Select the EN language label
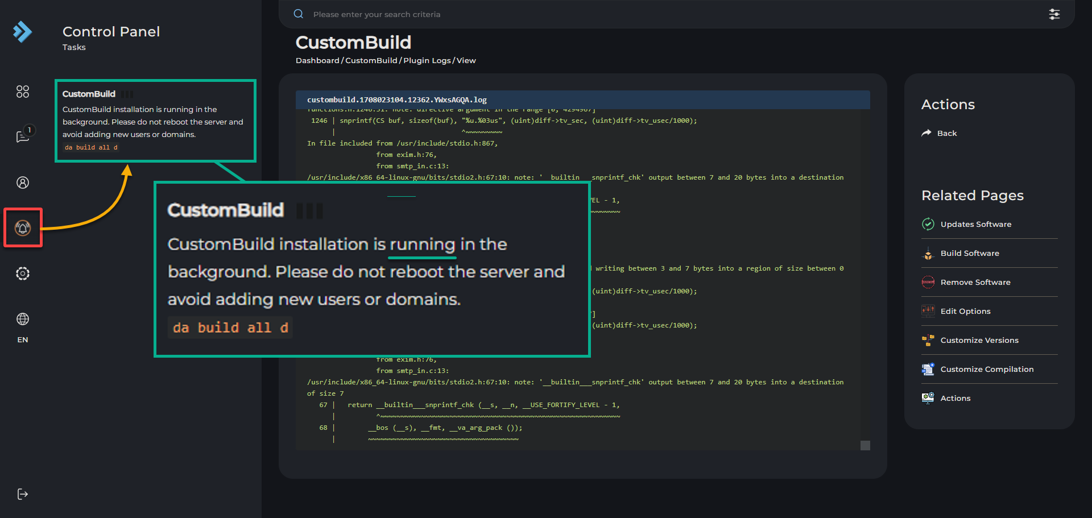Image resolution: width=1092 pixels, height=518 pixels. pos(23,339)
